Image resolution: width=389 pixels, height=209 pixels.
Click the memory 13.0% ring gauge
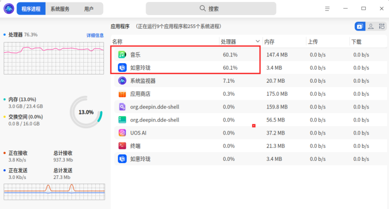click(86, 112)
